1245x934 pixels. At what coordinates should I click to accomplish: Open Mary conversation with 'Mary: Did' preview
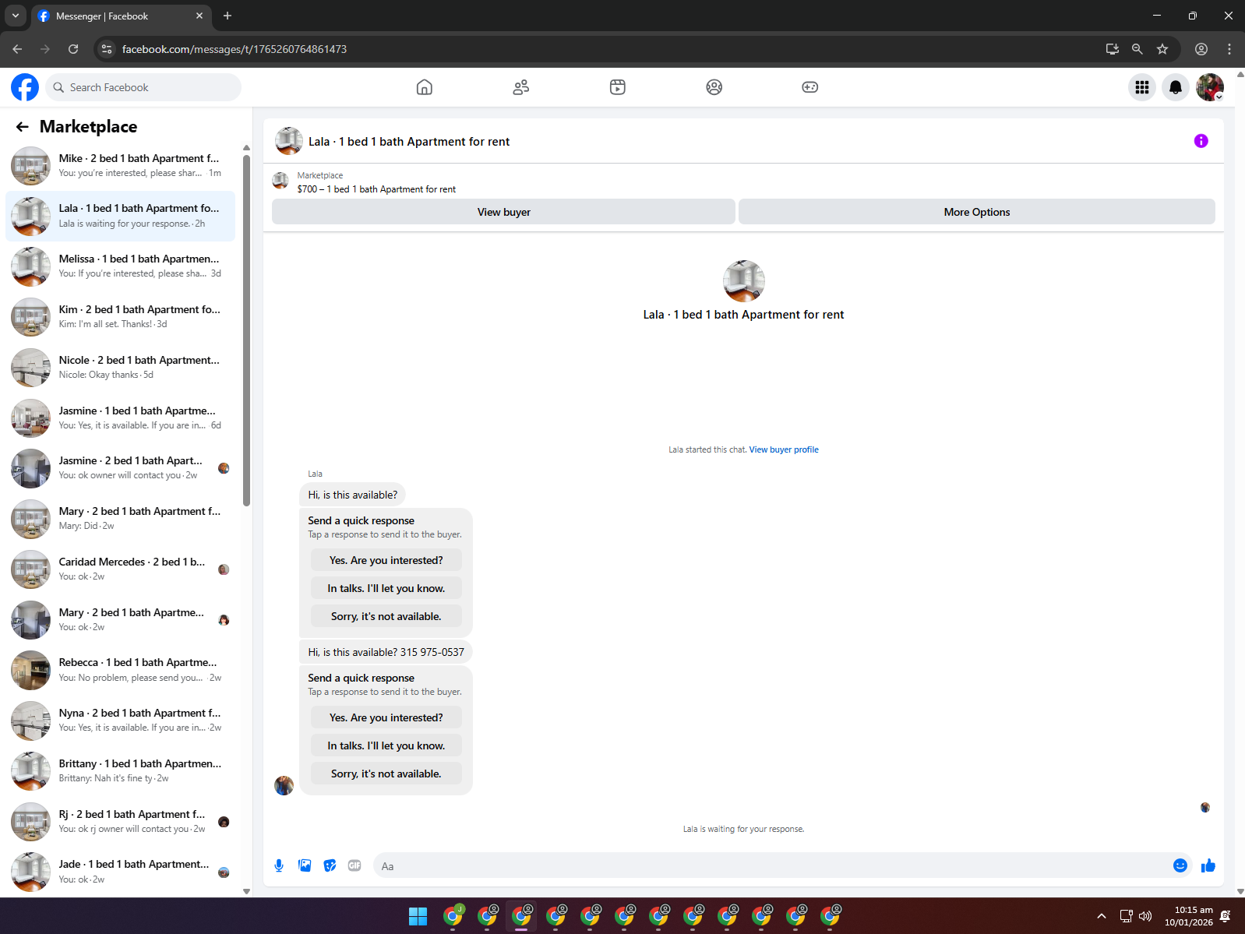(121, 519)
